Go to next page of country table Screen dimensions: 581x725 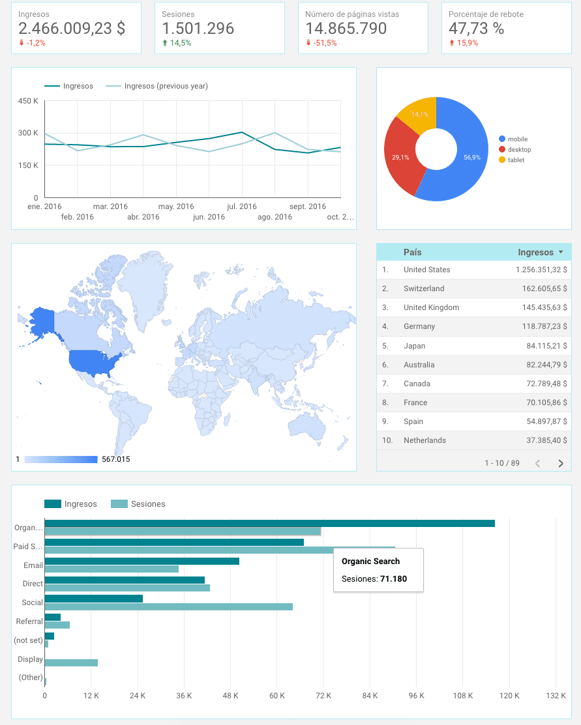point(560,463)
